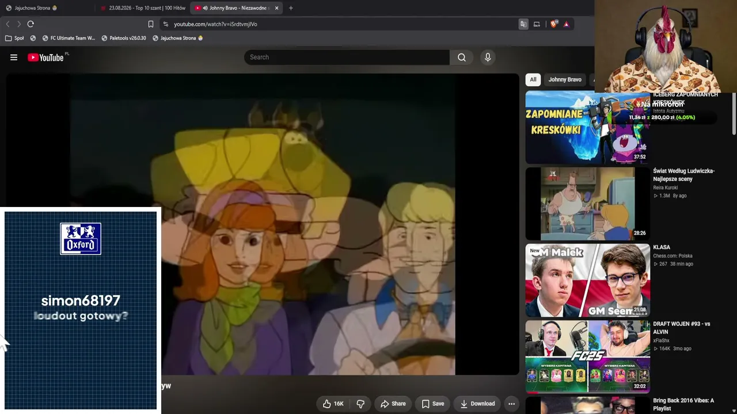
Task: Open Paletools v26.0.30 bookmark
Action: tap(124, 38)
